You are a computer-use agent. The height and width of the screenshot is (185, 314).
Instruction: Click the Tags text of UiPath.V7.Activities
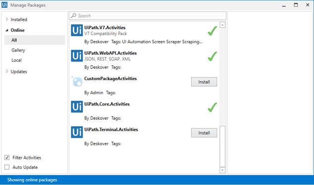[x=157, y=42]
